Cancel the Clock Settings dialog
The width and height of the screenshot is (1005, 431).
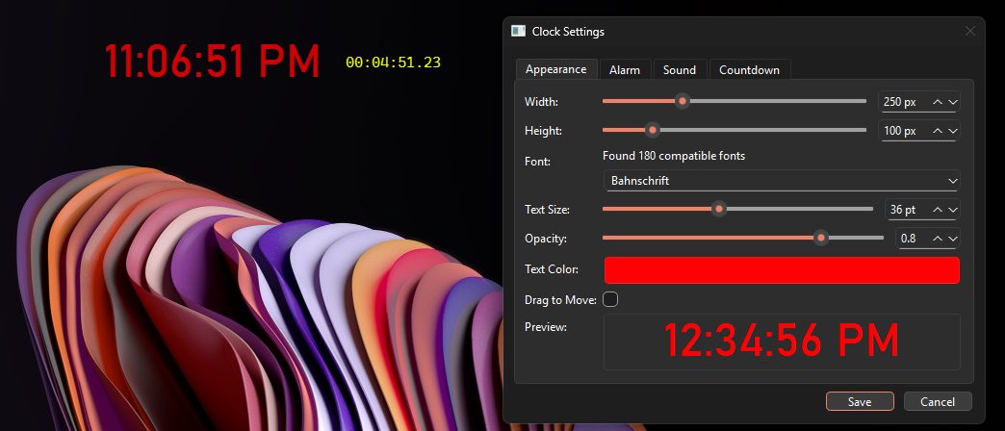[938, 401]
